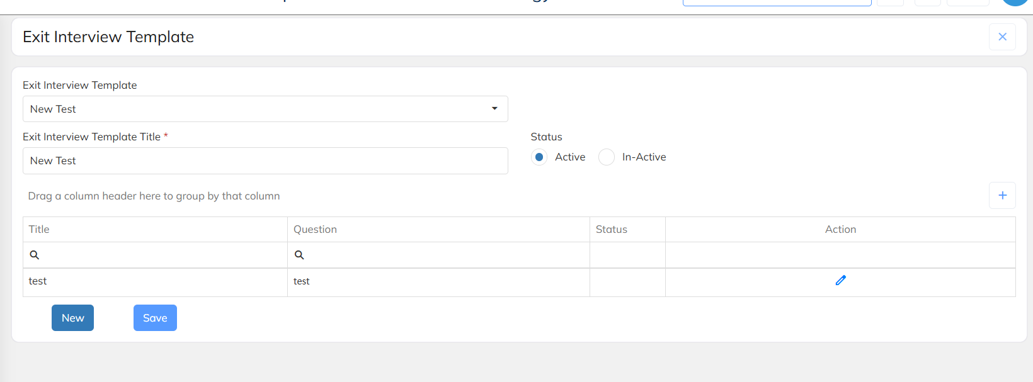Click the empty Status filter cell
1033x382 pixels.
click(627, 256)
